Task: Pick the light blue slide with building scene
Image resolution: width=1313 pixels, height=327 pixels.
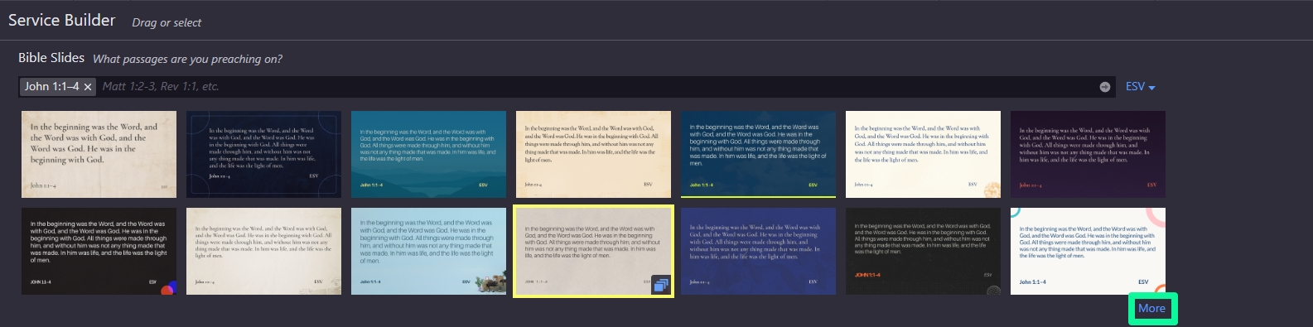Action: 428,252
